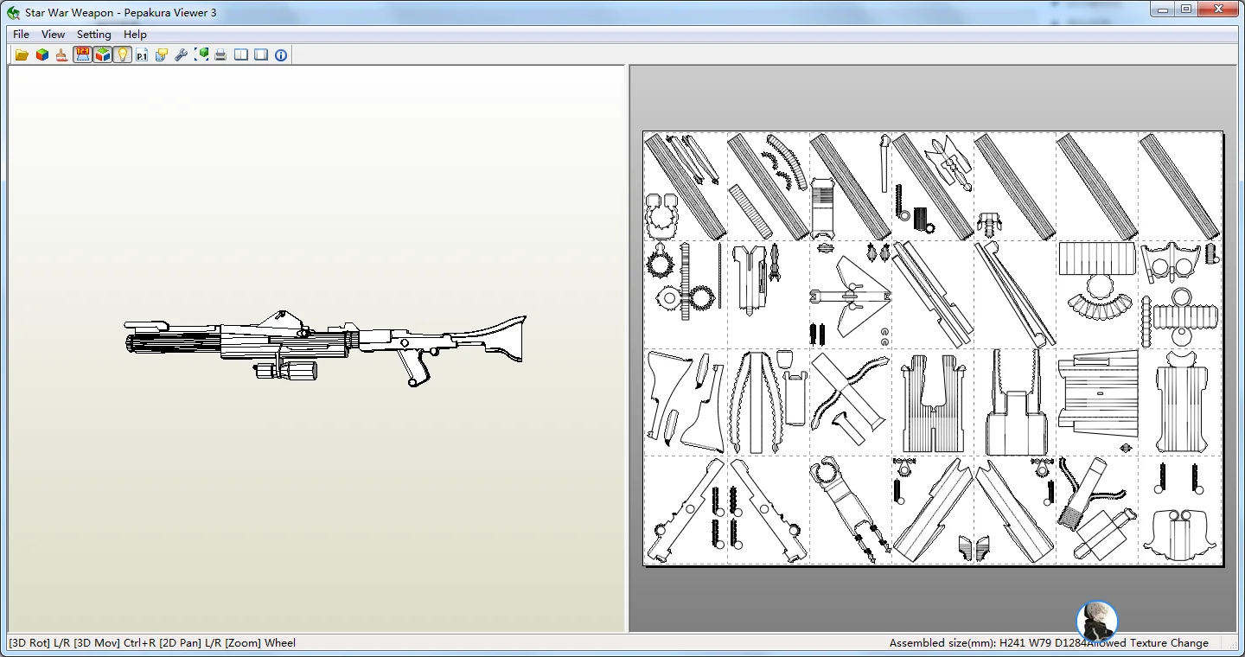Click the wide left pane layout icon
The image size is (1245, 657).
tap(261, 55)
